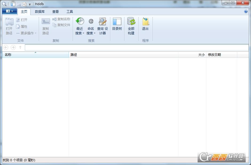Switch to the 主页 tab
This screenshot has height=165, width=251.
click(24, 12)
